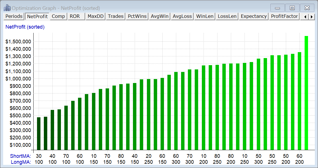Viewport: 318px width, 168px height.
Task: Open the MaxDD tab
Action: click(95, 16)
